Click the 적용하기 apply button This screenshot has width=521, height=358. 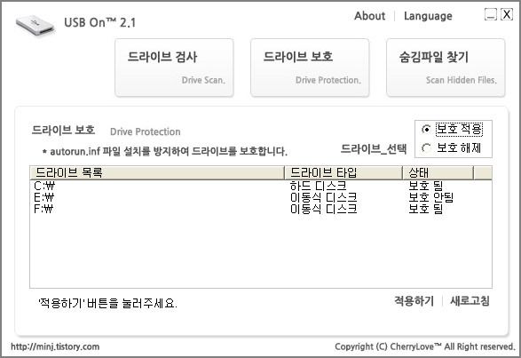[414, 301]
